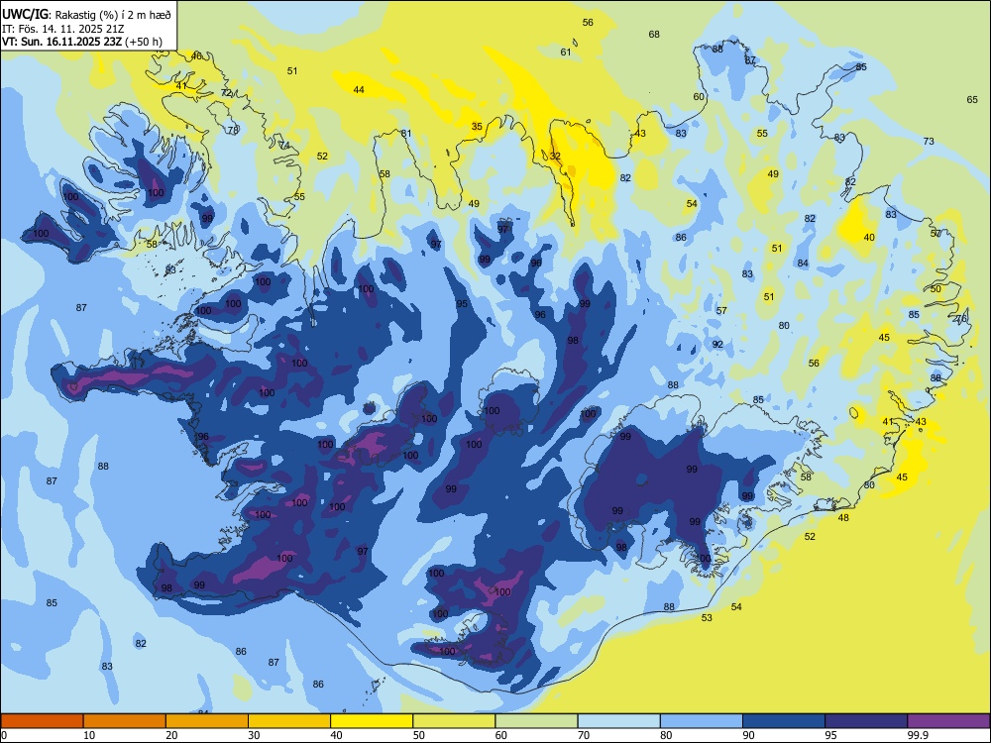Click the map value '35'
The width and height of the screenshot is (991, 743).
tap(477, 127)
